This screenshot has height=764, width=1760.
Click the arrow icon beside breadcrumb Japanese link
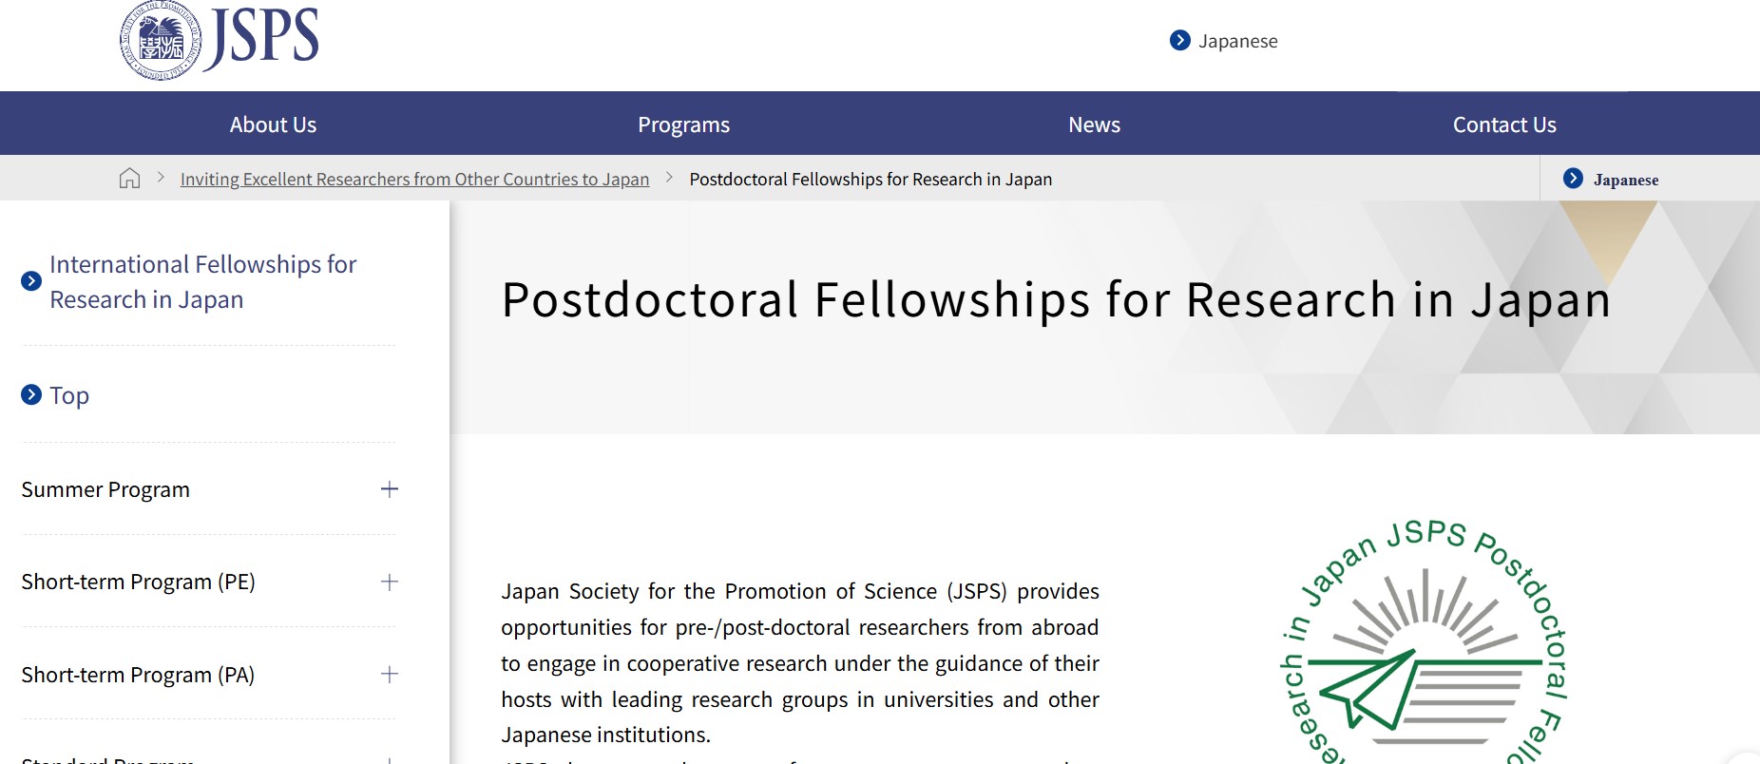pyautogui.click(x=1574, y=179)
